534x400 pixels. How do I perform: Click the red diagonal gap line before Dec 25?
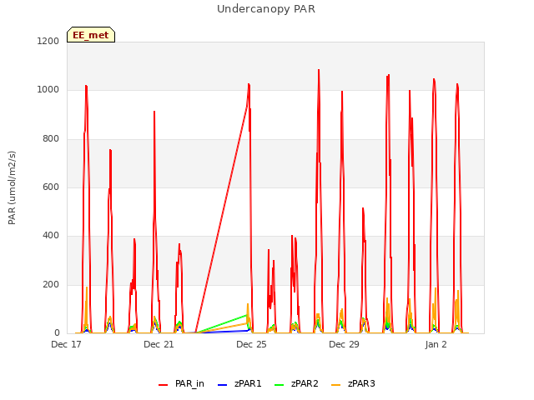pos(221,219)
